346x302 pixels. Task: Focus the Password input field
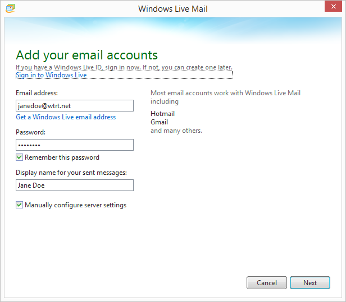tap(75, 145)
